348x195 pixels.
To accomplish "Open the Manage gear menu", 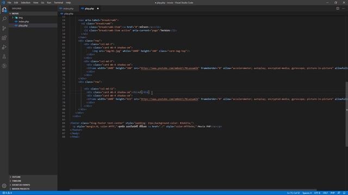I will (4, 186).
